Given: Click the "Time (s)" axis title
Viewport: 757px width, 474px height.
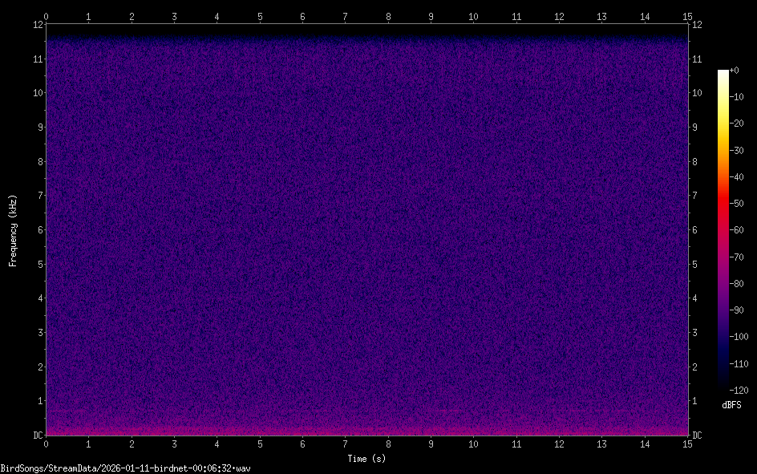Looking at the screenshot, I should coord(366,459).
